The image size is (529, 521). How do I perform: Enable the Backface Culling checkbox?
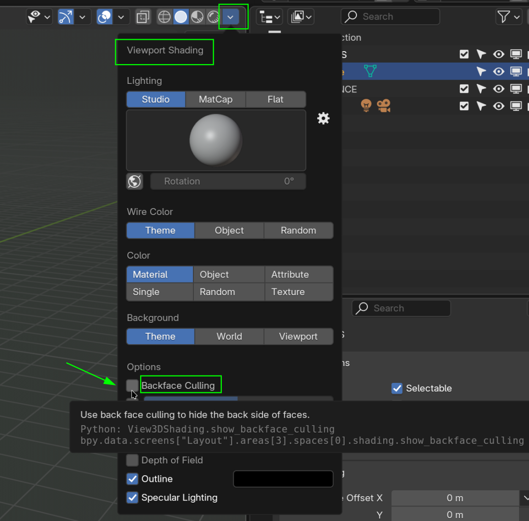[132, 385]
